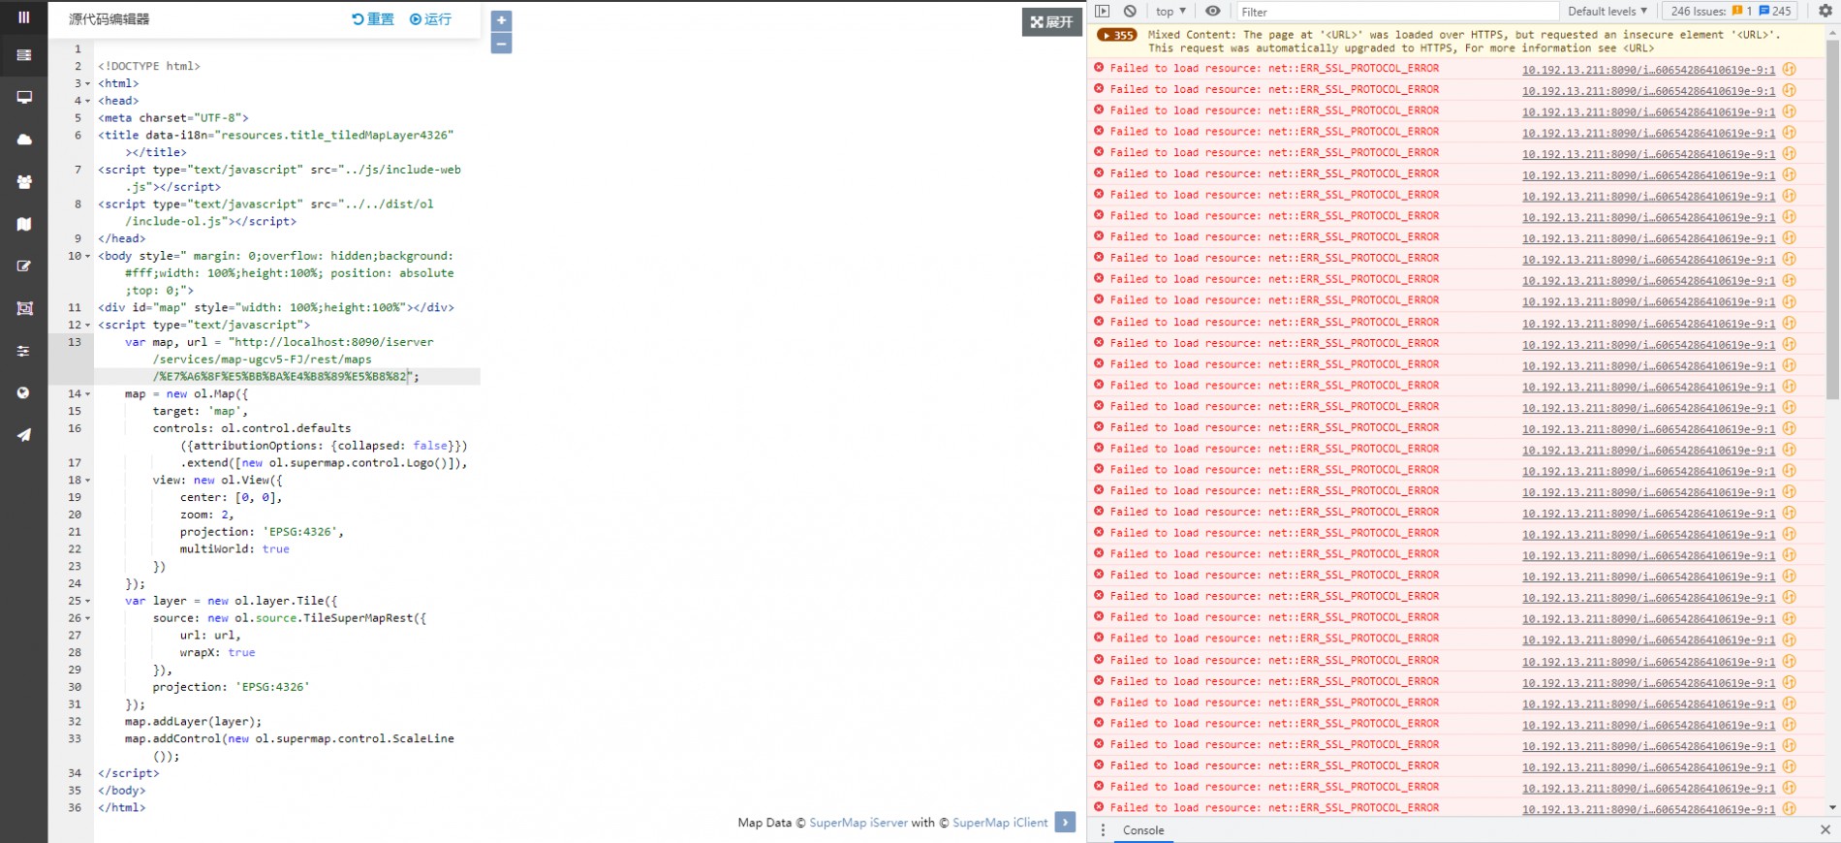This screenshot has width=1841, height=843.
Task: Open the top context dropdown
Action: pos(1170,12)
